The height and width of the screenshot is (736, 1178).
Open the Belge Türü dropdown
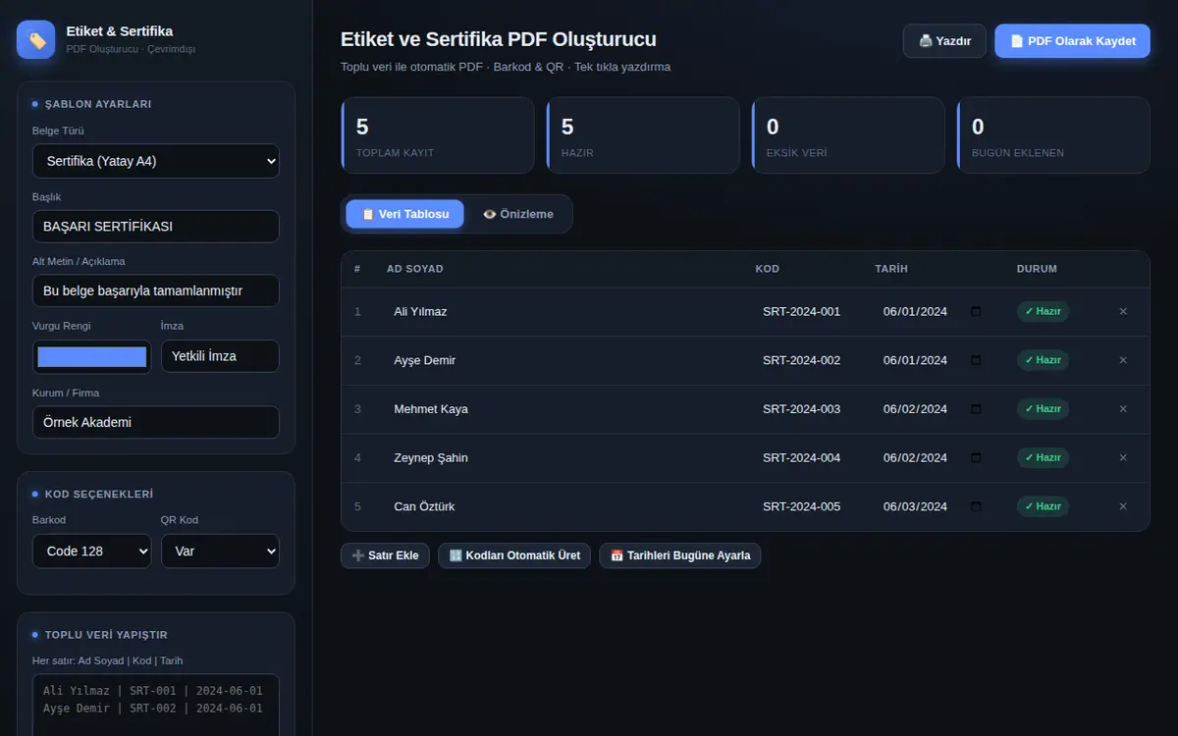(156, 161)
